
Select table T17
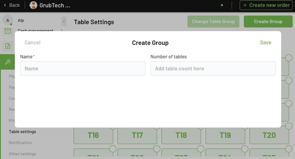coord(137,135)
